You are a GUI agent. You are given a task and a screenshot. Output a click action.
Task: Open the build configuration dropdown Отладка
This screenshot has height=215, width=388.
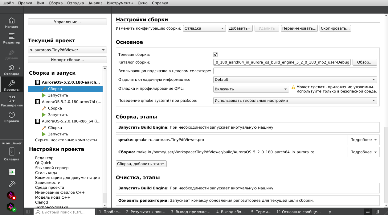coord(205,28)
